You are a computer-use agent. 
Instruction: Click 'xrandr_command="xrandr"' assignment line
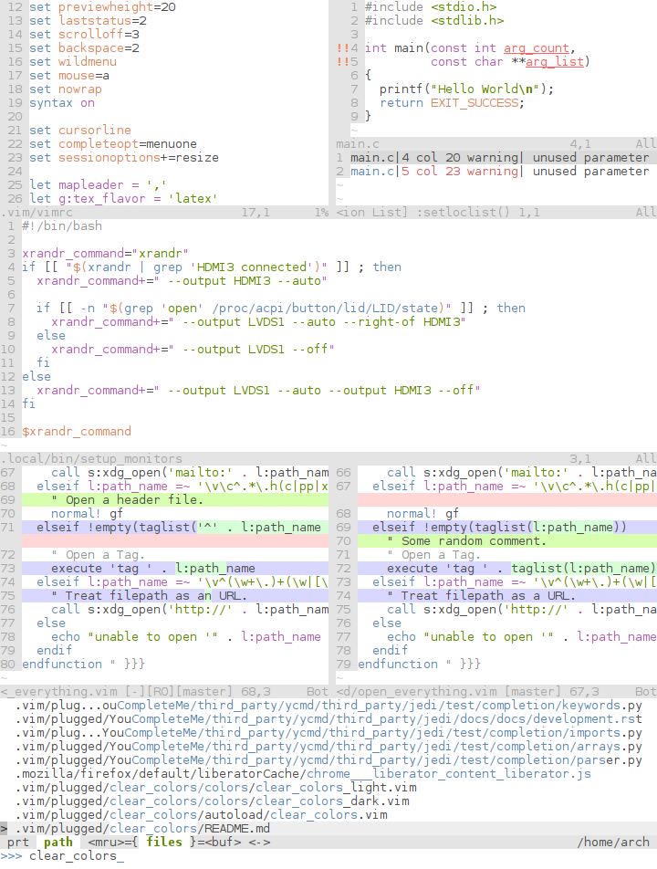(105, 253)
